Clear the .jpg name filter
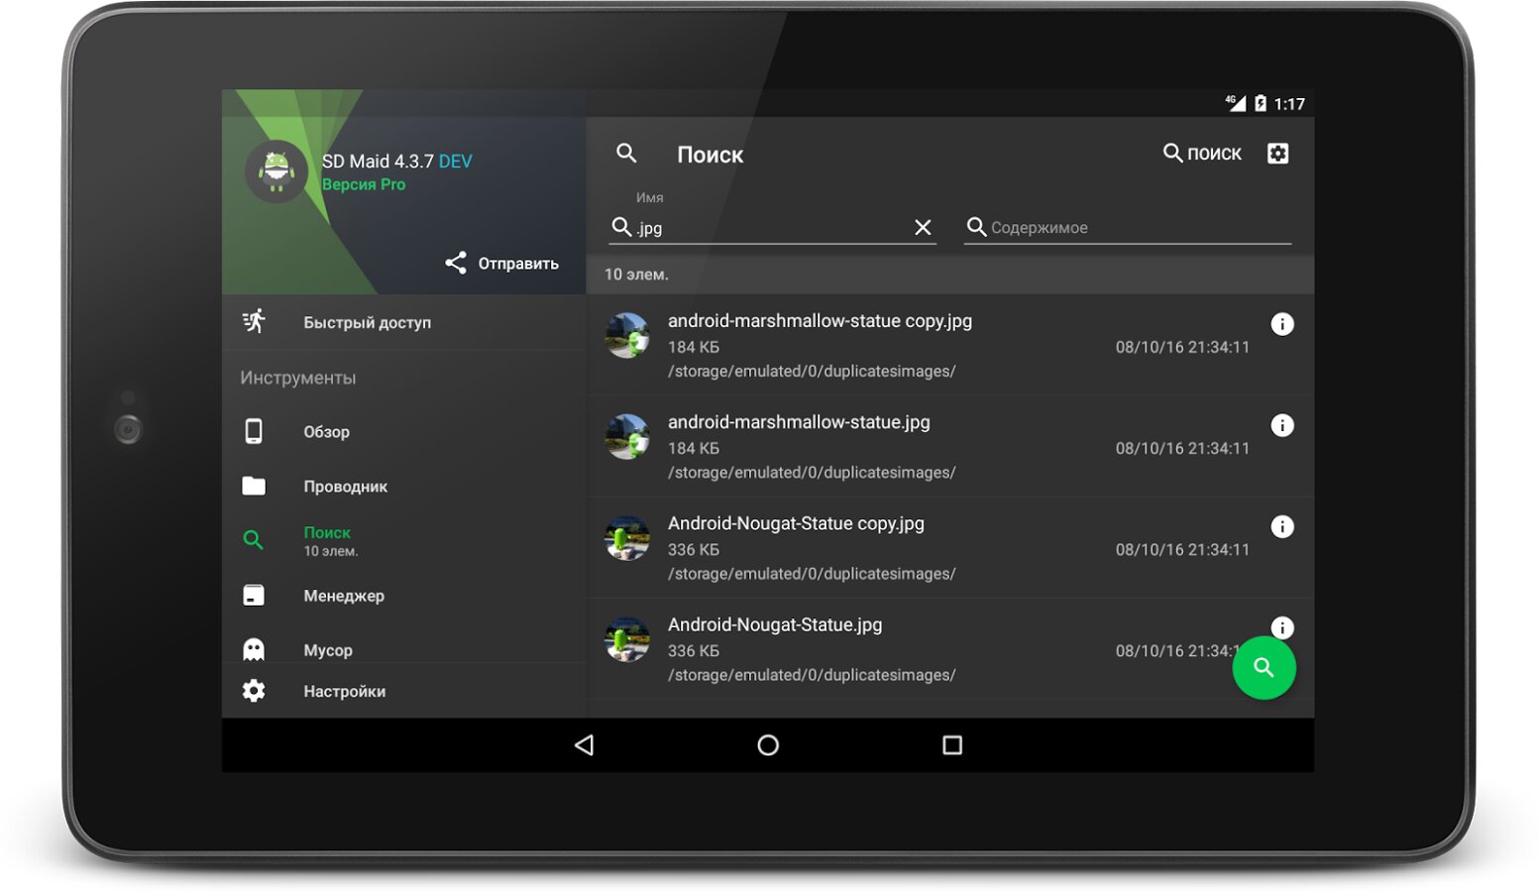1539x892 pixels. 923,228
